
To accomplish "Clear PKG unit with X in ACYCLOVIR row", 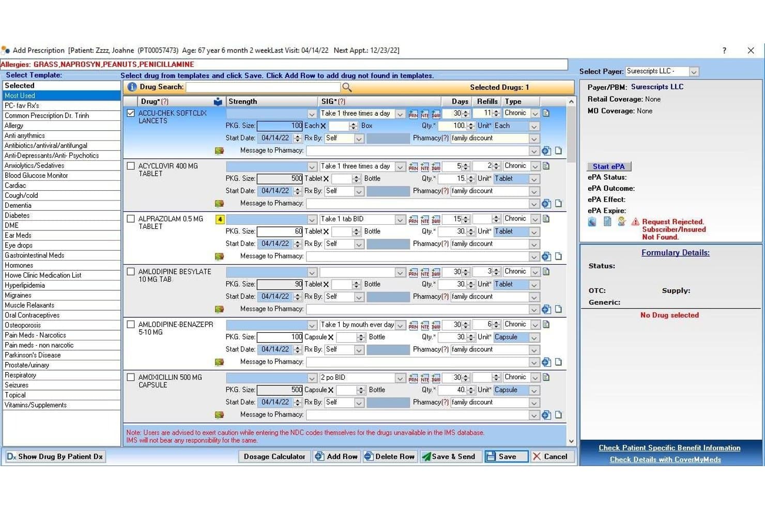I will pos(326,179).
